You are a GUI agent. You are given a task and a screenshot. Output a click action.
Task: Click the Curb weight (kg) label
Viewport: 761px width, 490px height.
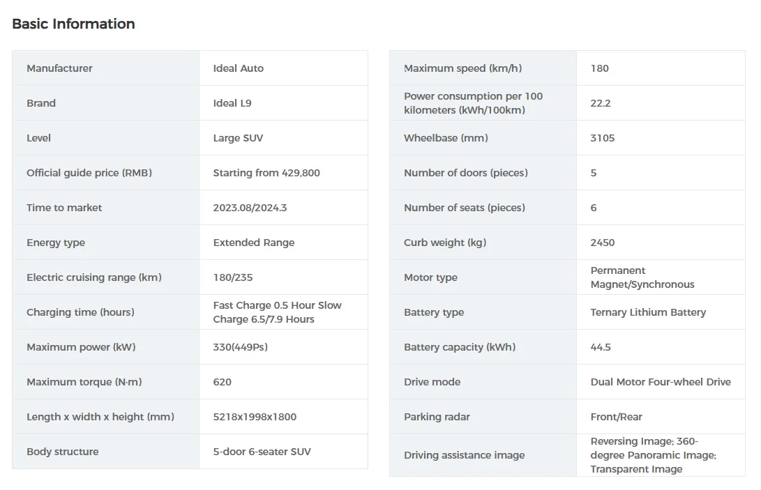pyautogui.click(x=445, y=243)
